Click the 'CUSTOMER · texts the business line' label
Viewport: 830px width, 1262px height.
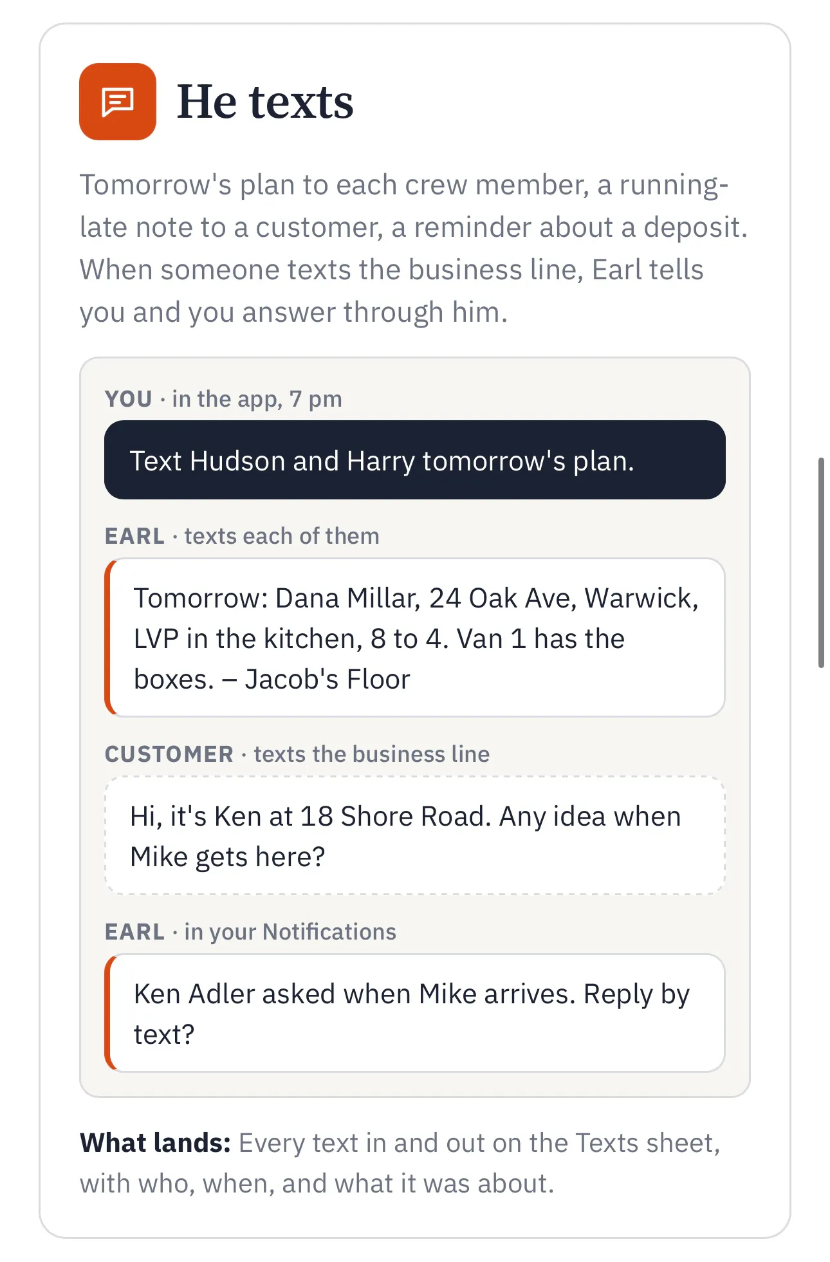[x=297, y=754]
